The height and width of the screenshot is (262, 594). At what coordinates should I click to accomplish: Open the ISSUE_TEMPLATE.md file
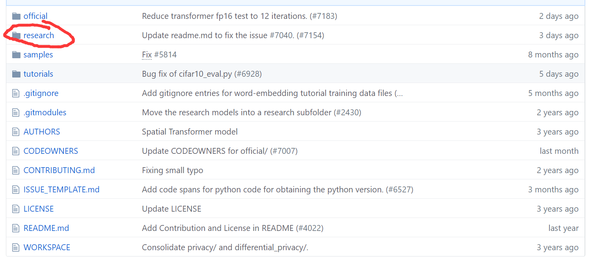(61, 189)
